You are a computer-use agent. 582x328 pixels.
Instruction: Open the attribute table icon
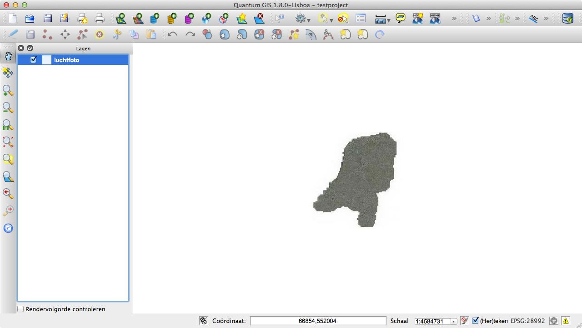[361, 19]
